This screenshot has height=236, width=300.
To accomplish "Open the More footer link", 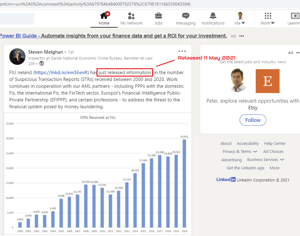I will tap(274, 168).
